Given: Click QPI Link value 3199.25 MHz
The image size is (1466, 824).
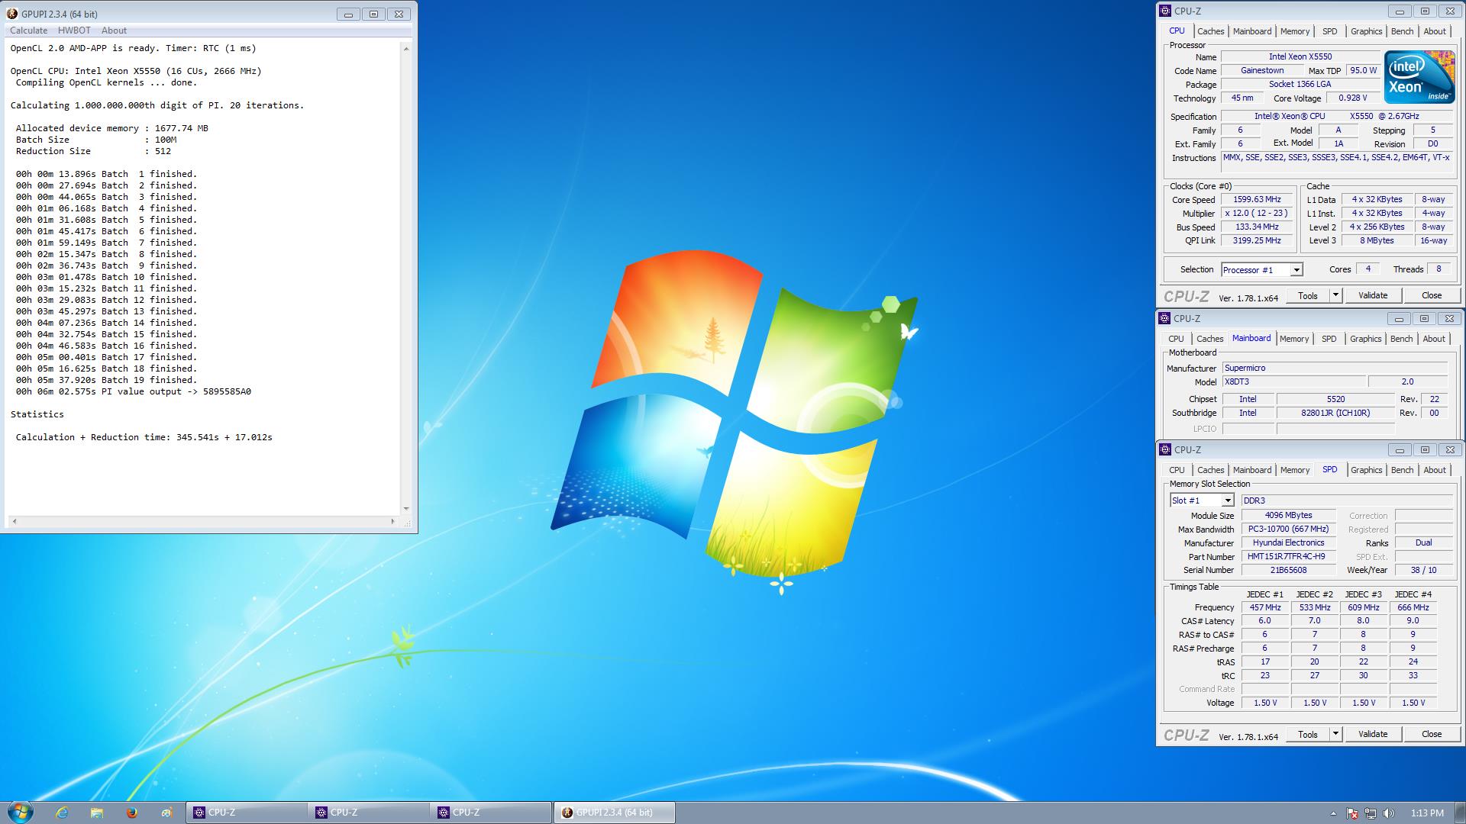Looking at the screenshot, I should click(1257, 240).
